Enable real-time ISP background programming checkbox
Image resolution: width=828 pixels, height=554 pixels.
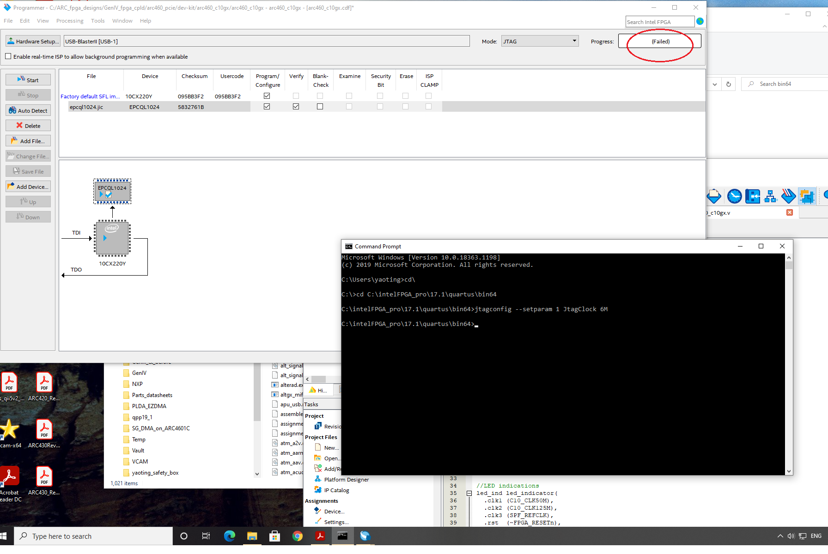(8, 56)
